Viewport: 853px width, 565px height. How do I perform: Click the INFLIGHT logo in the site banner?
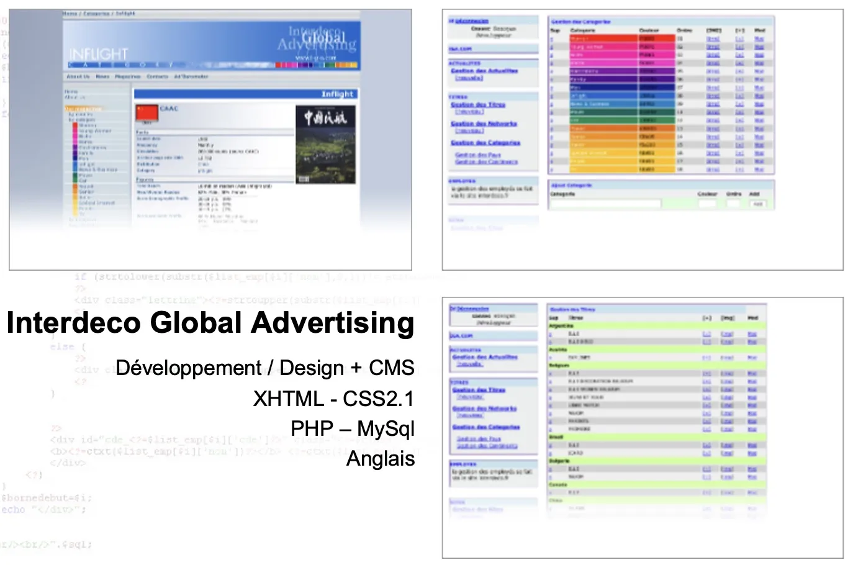click(x=98, y=54)
